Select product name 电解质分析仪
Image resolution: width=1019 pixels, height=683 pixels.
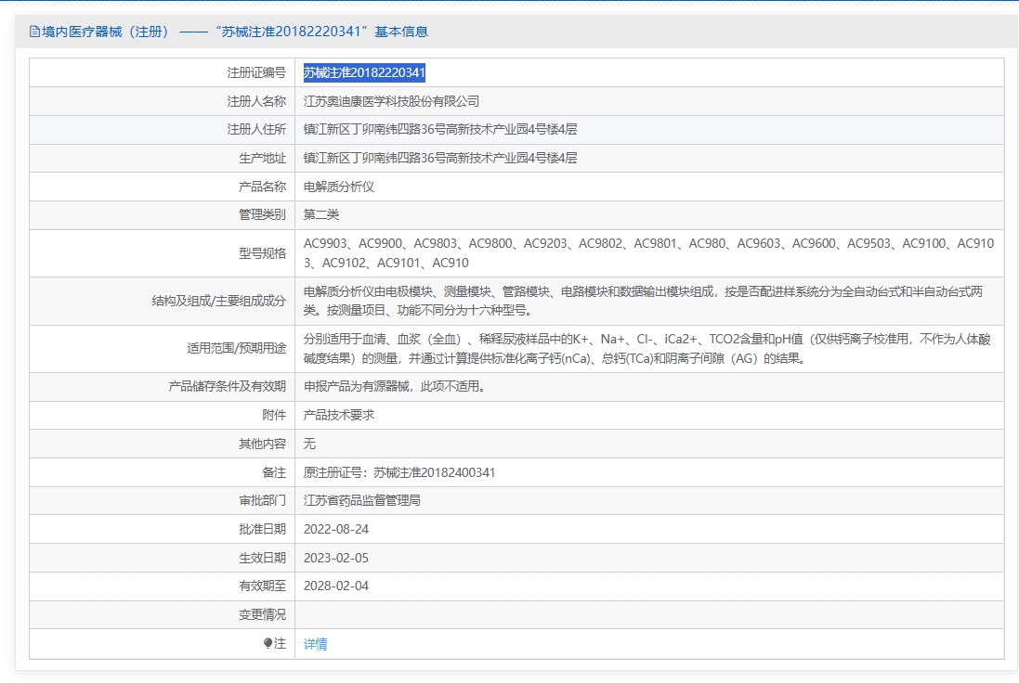coord(339,187)
